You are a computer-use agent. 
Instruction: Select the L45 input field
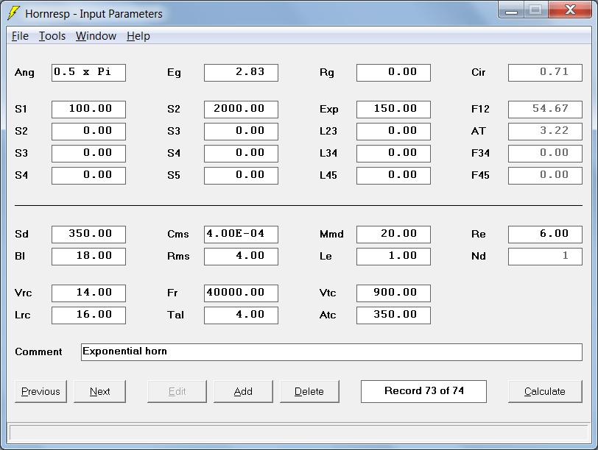pos(393,176)
